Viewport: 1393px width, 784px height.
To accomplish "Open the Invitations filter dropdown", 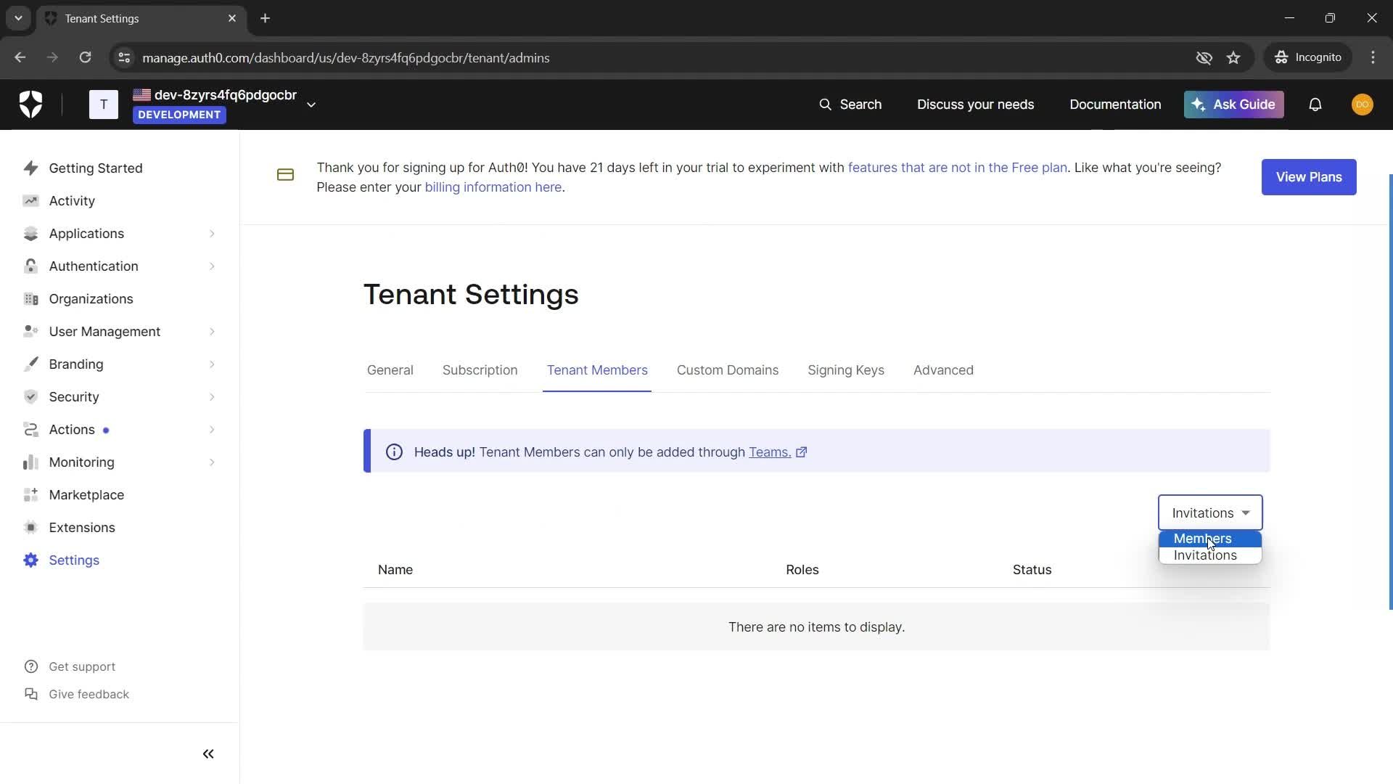I will click(1210, 513).
